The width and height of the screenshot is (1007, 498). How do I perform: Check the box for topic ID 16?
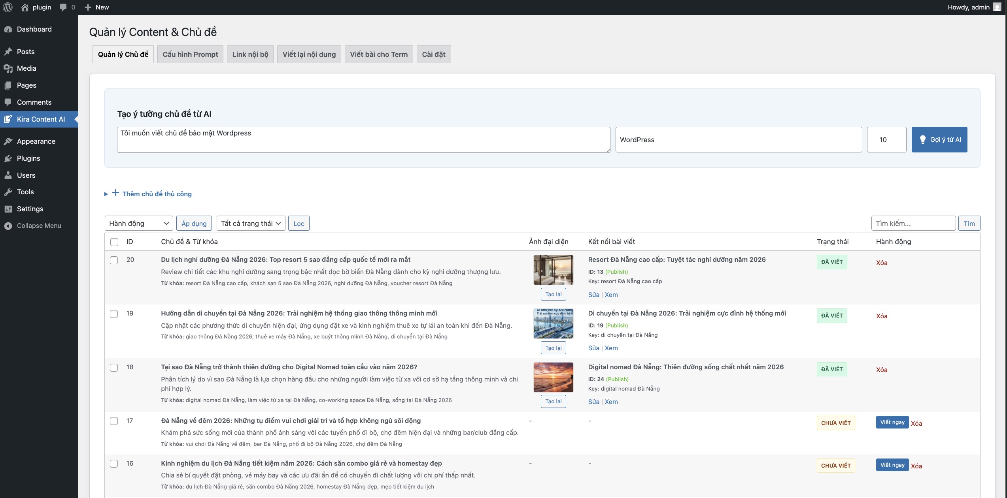pos(114,464)
